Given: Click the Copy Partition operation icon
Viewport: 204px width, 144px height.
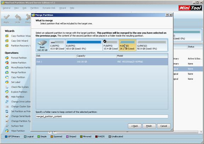Looking at the screenshot, I should (x=7, y=77).
